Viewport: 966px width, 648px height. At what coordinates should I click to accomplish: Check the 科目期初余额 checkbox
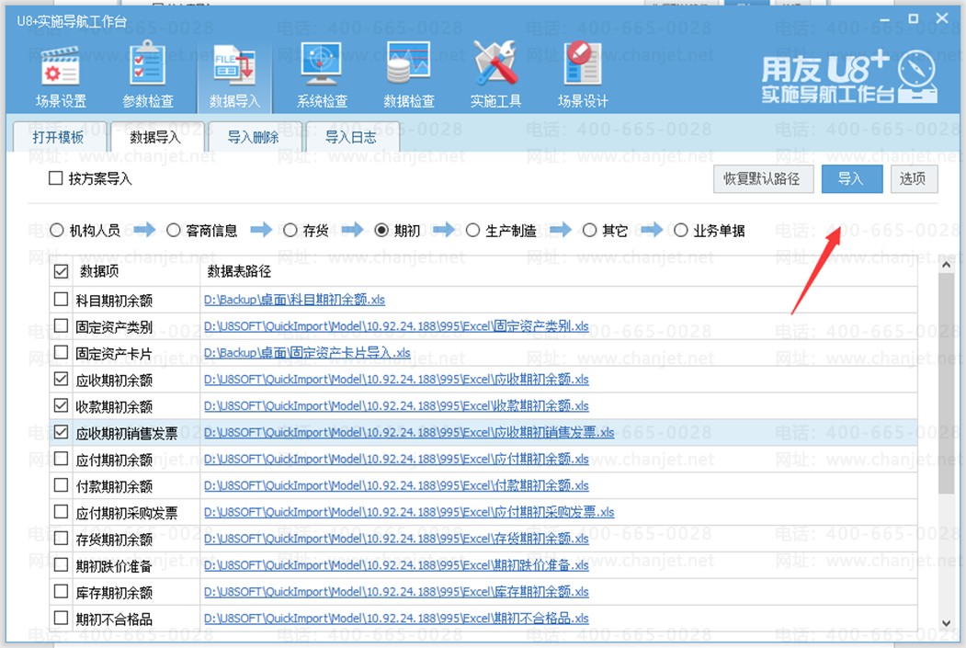(x=61, y=300)
